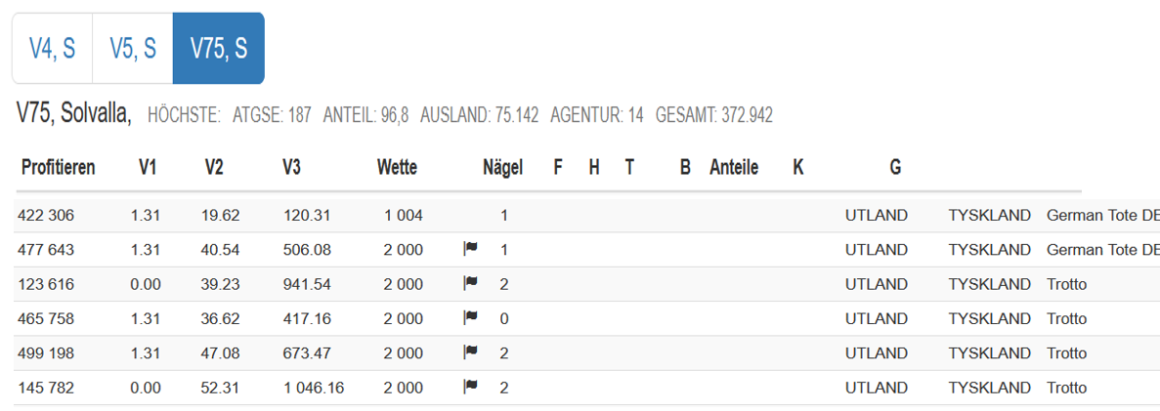Switch to the V4, S tab
Viewport: 1160px width, 411px height.
[x=53, y=48]
